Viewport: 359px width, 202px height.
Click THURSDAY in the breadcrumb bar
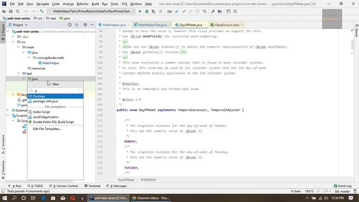pos(148,180)
